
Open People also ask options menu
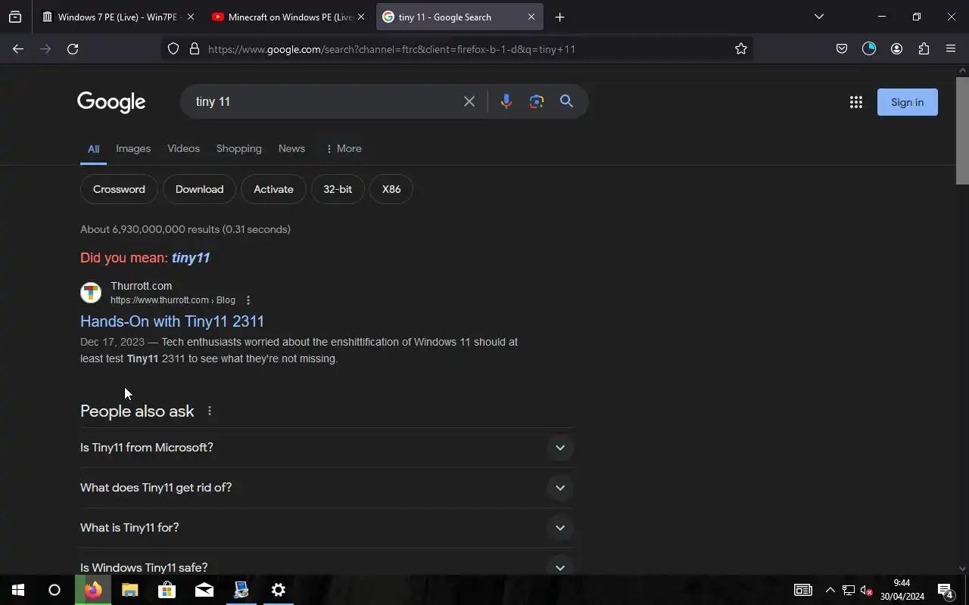(210, 411)
